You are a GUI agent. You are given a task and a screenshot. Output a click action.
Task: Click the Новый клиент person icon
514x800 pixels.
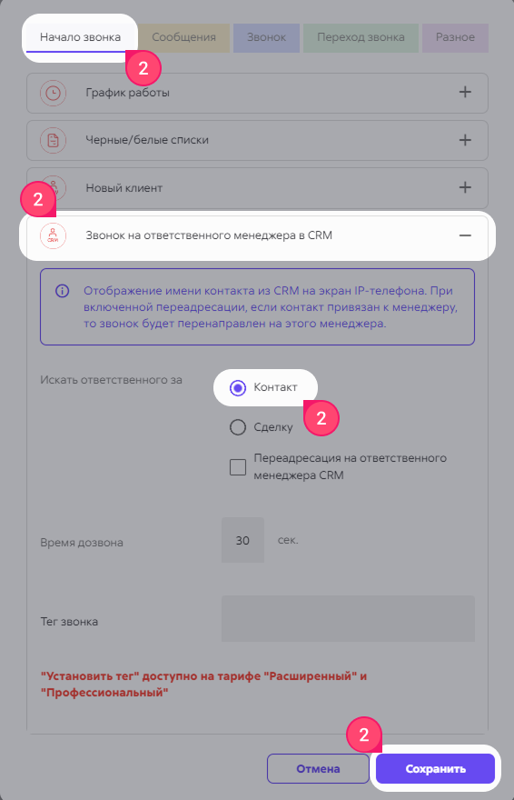(53, 188)
